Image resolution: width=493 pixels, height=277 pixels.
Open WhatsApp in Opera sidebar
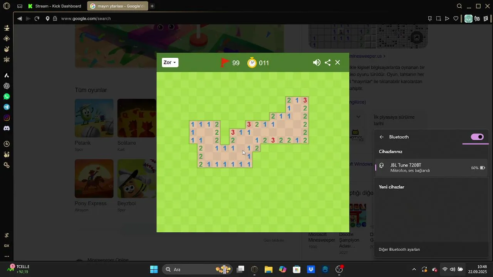[x=7, y=97]
